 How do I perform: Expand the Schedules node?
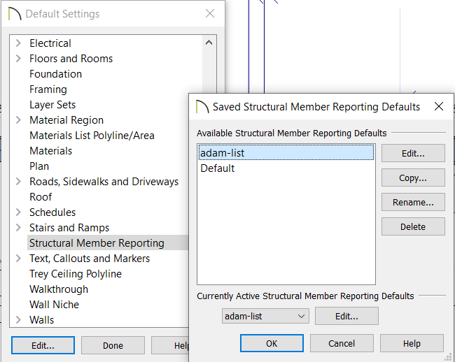pos(18,212)
